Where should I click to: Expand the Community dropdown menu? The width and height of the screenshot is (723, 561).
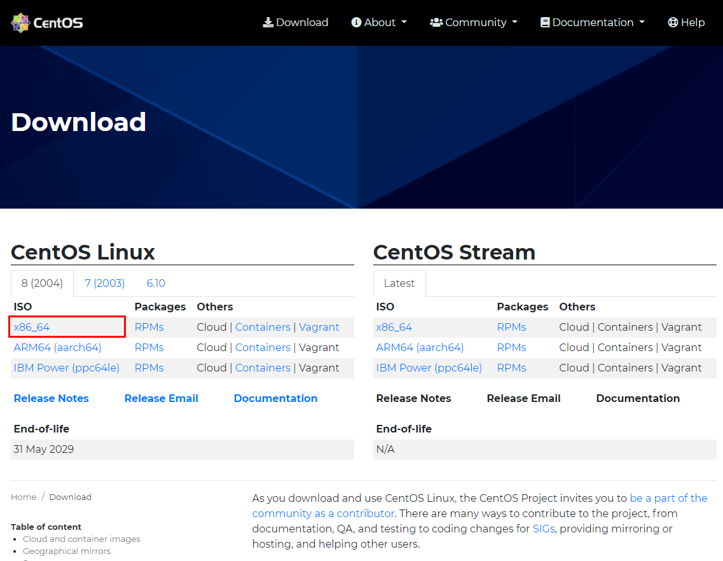[x=474, y=23]
